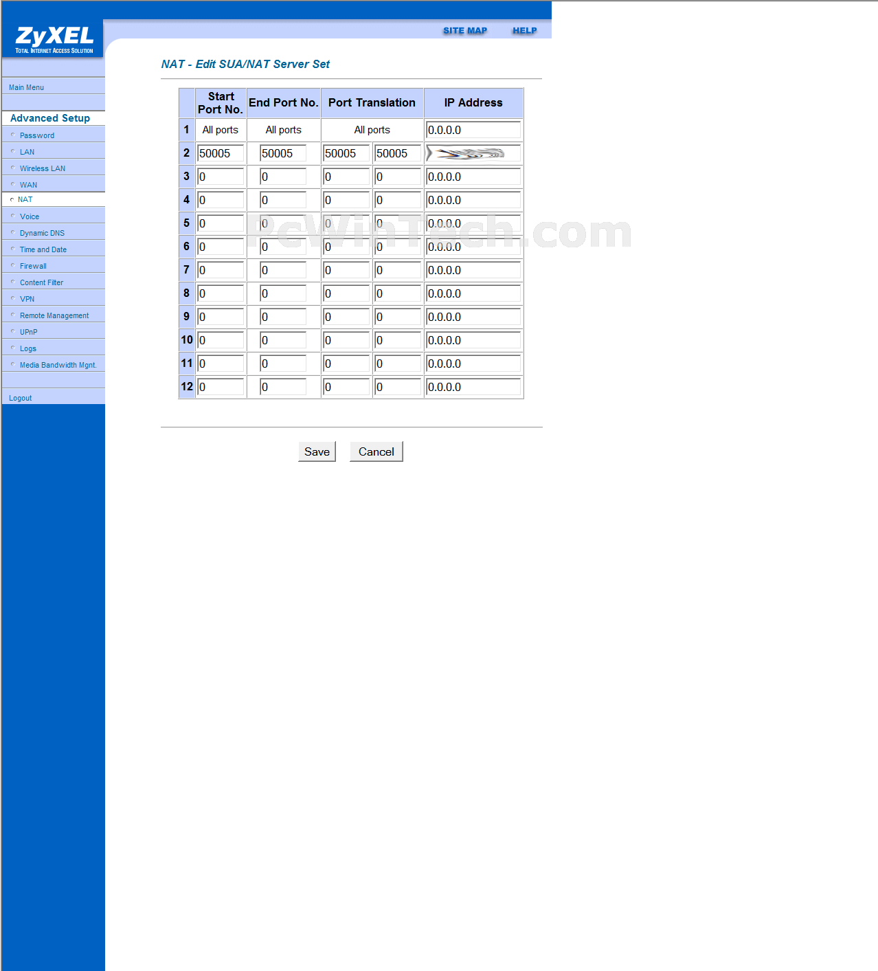Click row 10 Start Port field

(x=221, y=340)
